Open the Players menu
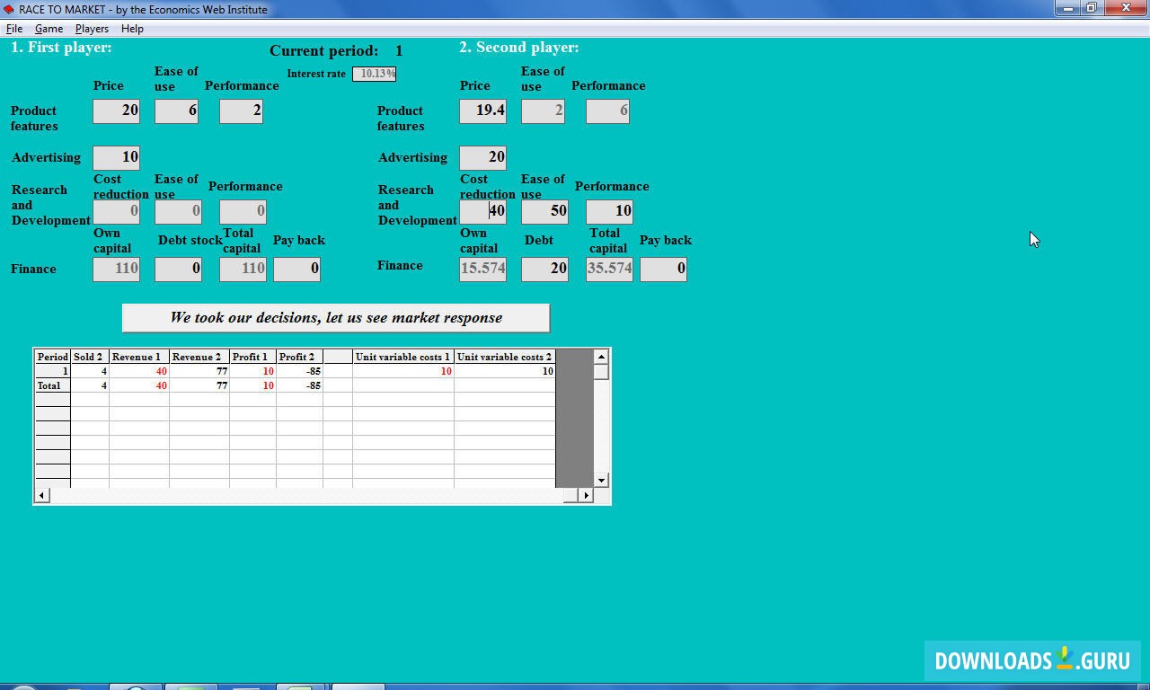 coord(92,29)
